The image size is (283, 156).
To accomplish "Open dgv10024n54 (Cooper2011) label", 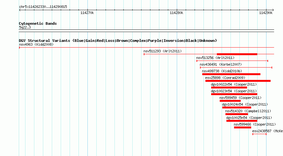I will click(x=245, y=104).
